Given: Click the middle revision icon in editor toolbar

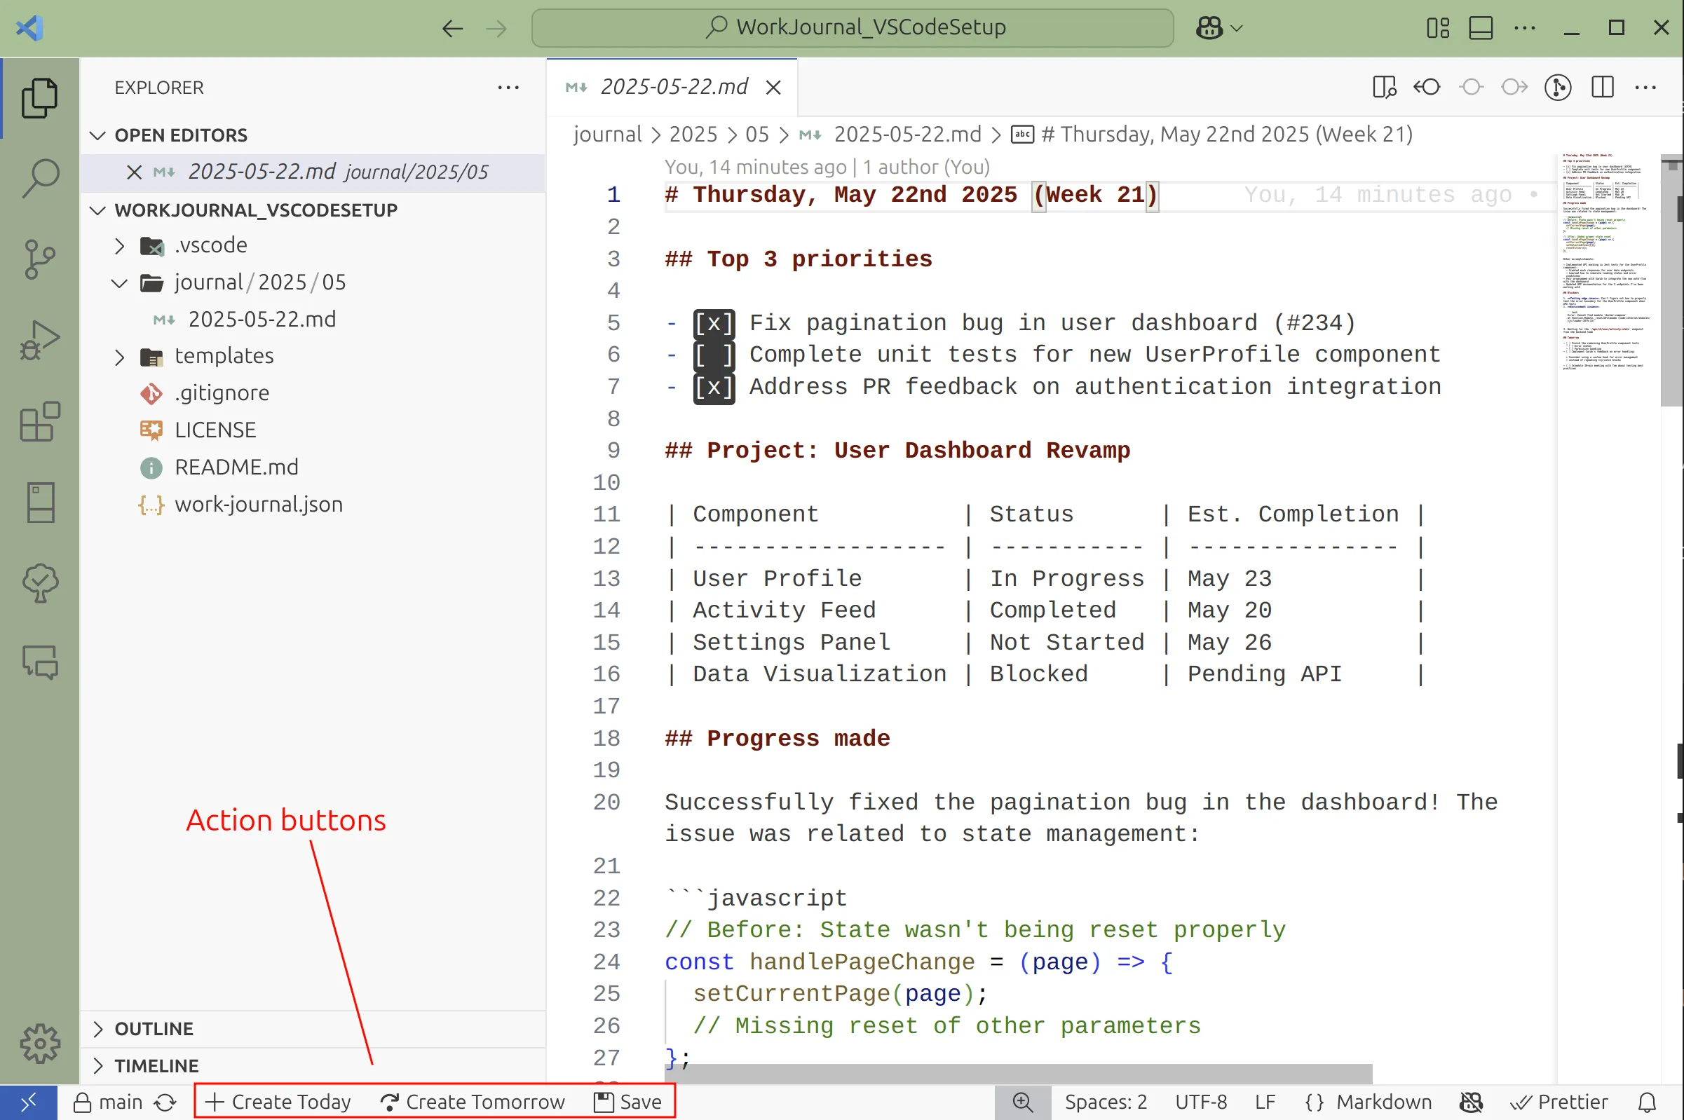Looking at the screenshot, I should (1471, 87).
